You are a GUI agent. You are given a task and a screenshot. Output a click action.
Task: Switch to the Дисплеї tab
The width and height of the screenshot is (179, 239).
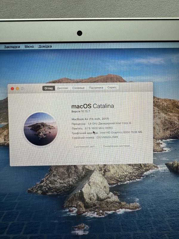click(63, 88)
